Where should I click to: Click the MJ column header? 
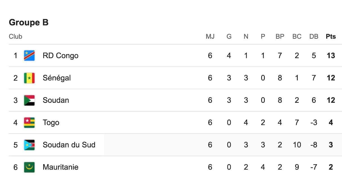(x=210, y=36)
